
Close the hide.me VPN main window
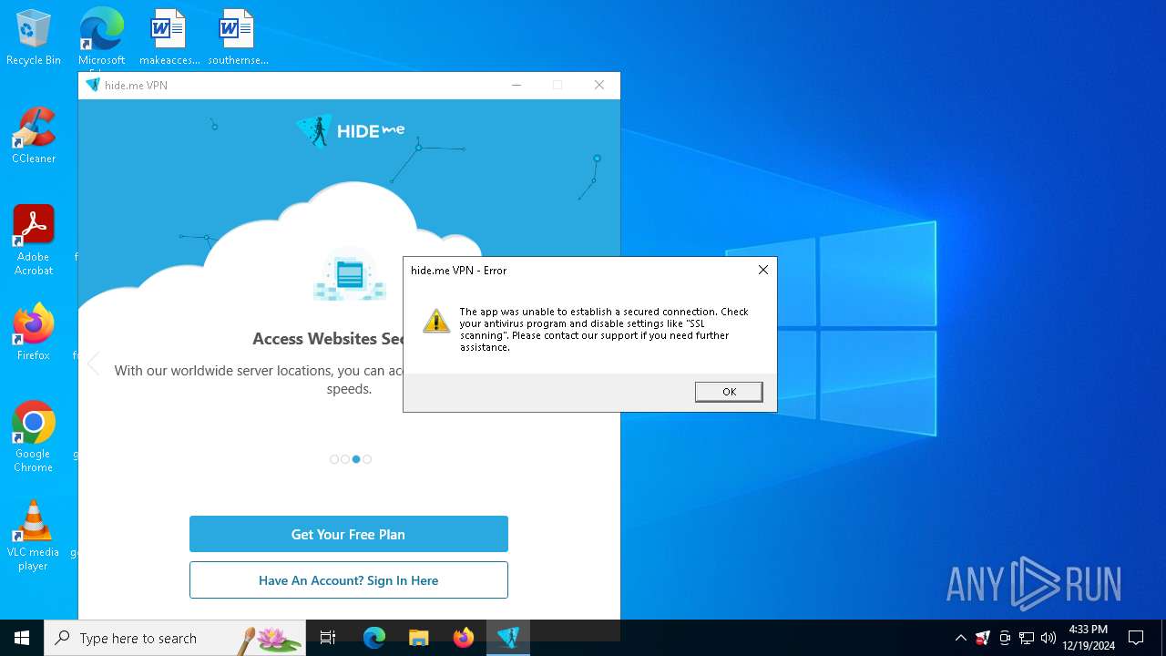click(599, 85)
